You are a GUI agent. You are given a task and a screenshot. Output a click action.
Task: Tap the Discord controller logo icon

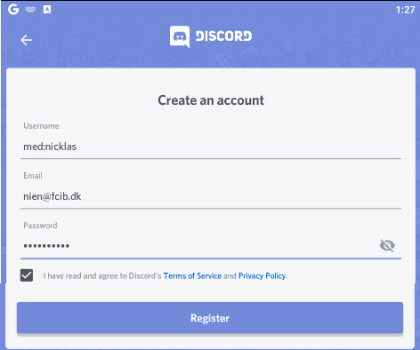click(180, 36)
